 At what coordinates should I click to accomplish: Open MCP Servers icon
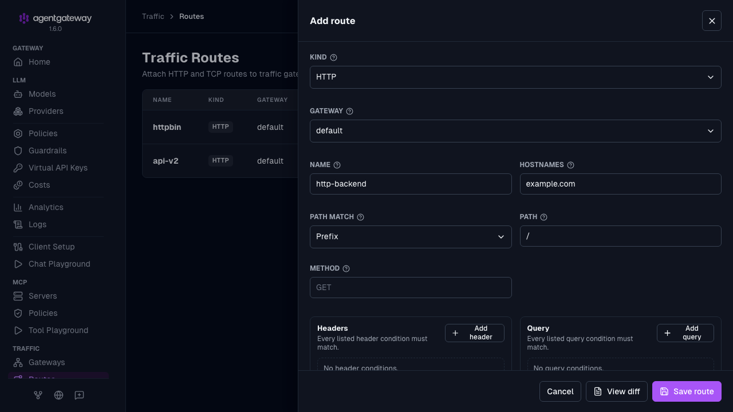point(18,296)
